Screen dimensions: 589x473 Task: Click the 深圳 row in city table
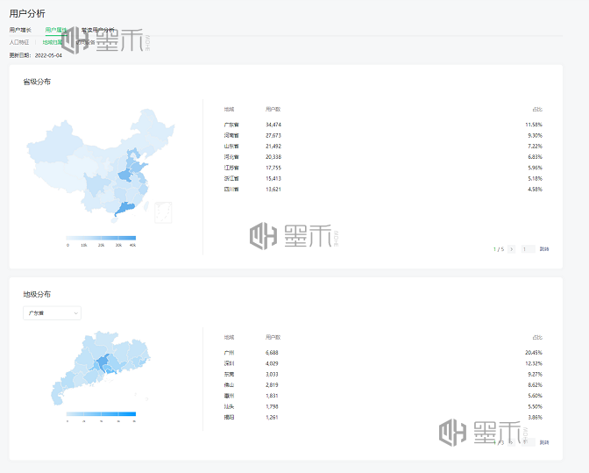(383, 363)
